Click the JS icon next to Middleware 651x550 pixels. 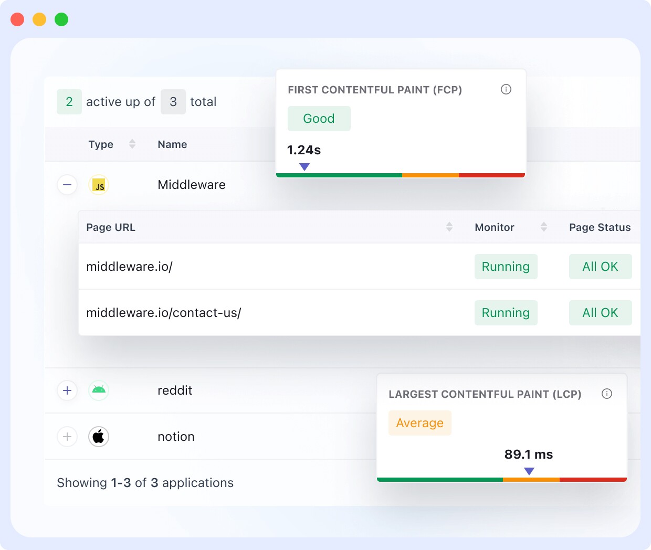(x=99, y=185)
